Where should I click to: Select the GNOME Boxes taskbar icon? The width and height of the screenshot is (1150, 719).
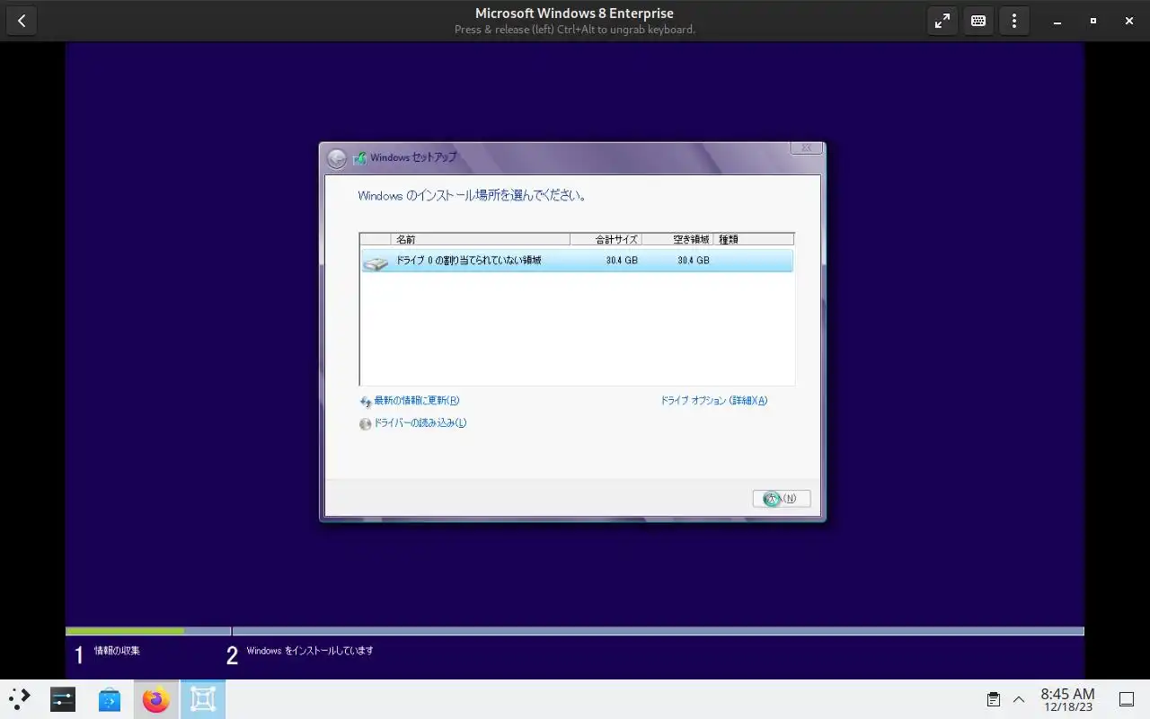coord(203,699)
